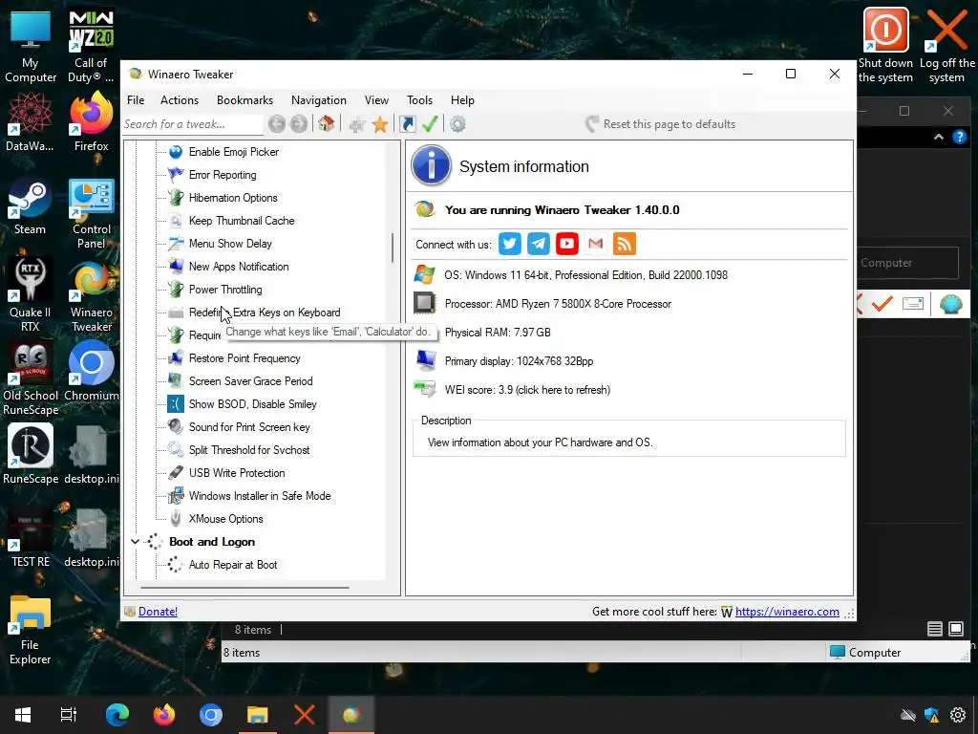Click the USB Write Protection icon

tap(176, 473)
